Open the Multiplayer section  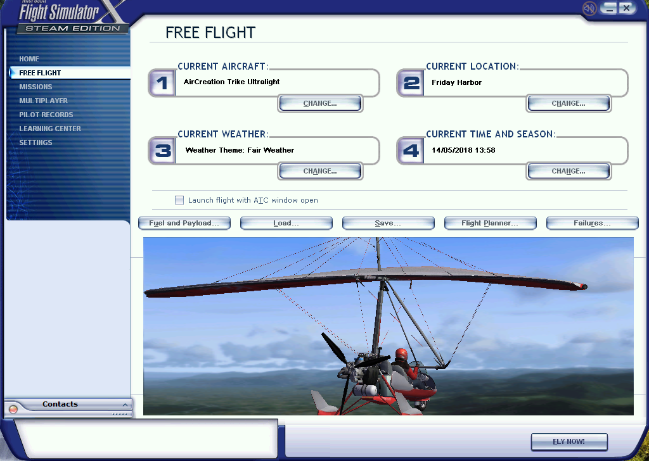pos(44,101)
